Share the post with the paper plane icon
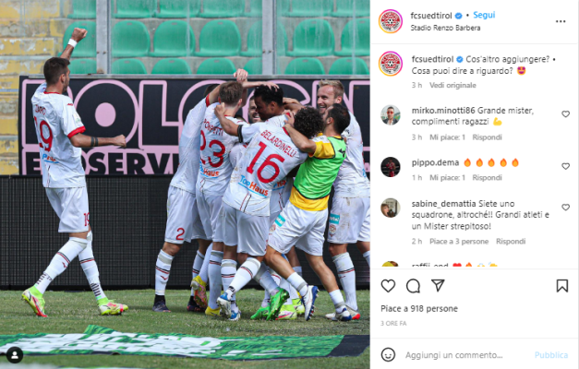The width and height of the screenshot is (579, 369). 438,285
